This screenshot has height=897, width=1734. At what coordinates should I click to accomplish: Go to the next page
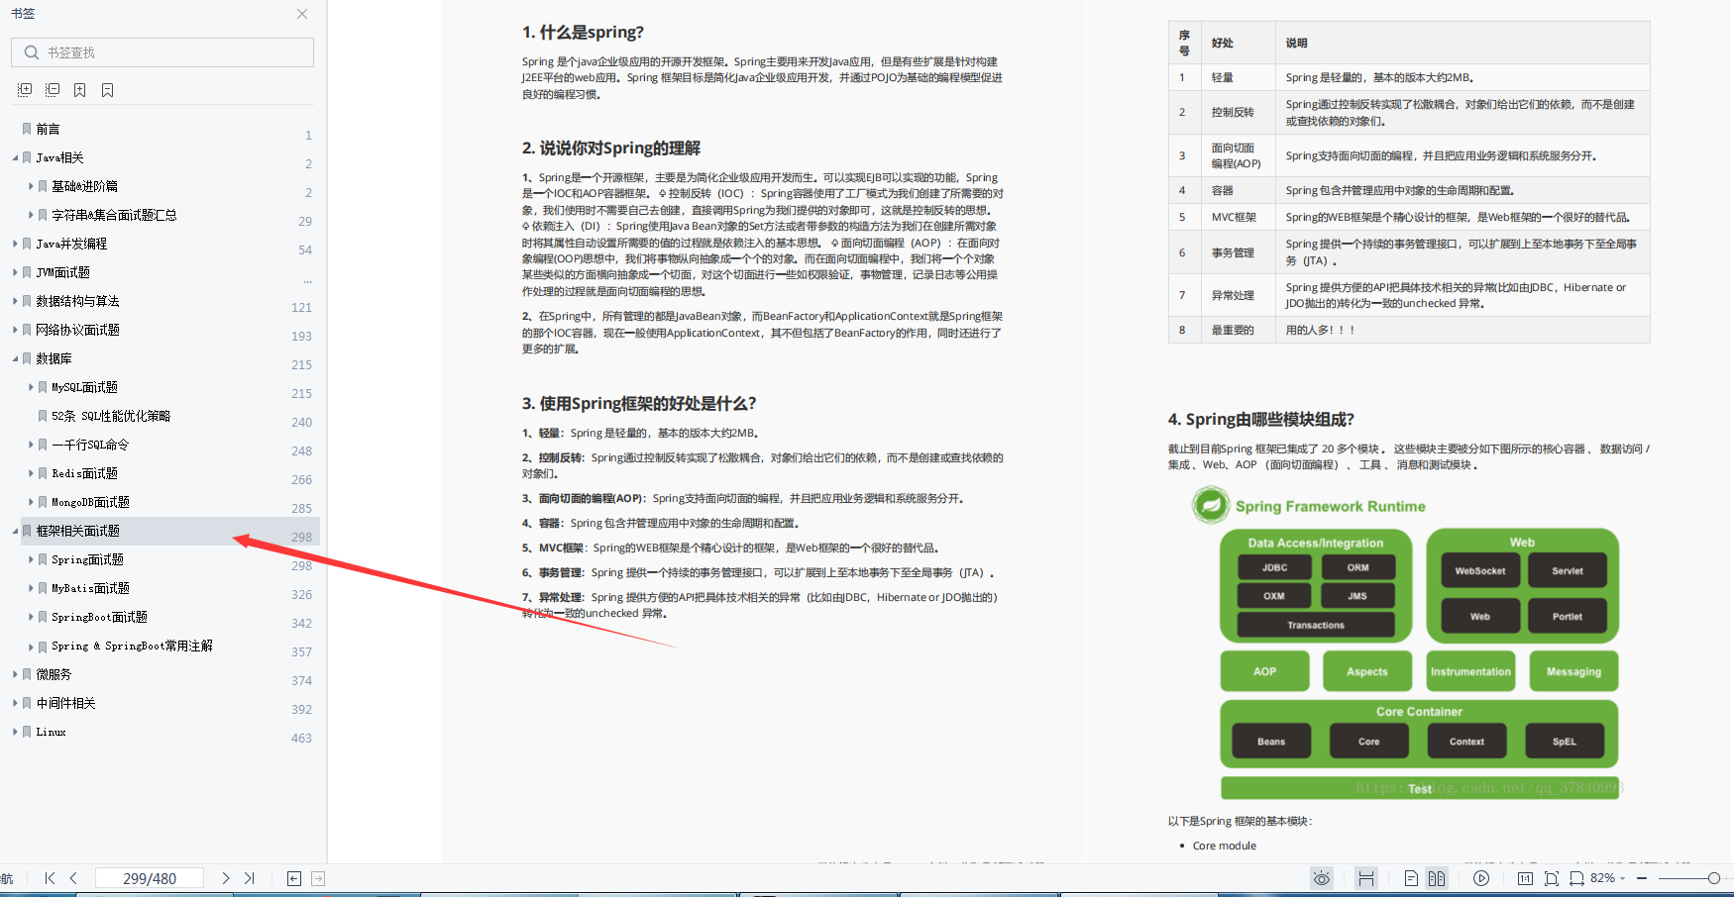pyautogui.click(x=226, y=878)
